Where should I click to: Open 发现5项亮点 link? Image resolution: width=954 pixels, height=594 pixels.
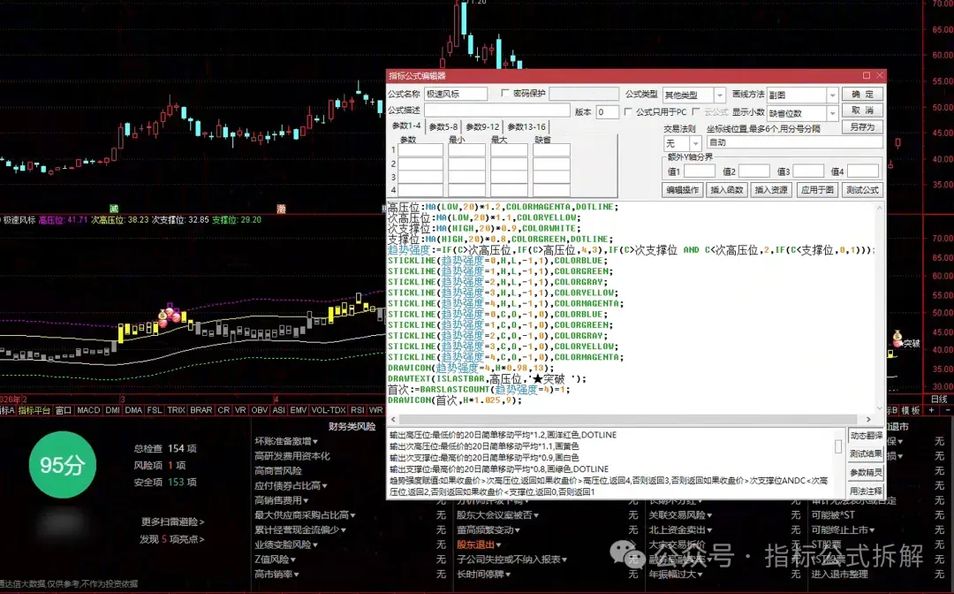pyautogui.click(x=172, y=539)
